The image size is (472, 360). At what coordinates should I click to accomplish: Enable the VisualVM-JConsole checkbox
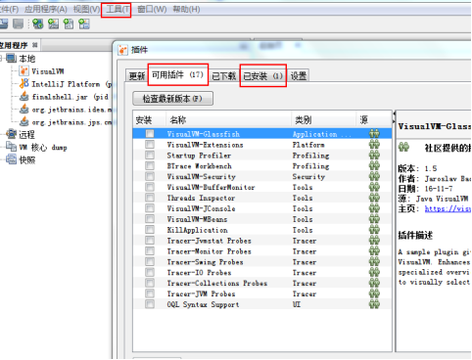coord(150,208)
